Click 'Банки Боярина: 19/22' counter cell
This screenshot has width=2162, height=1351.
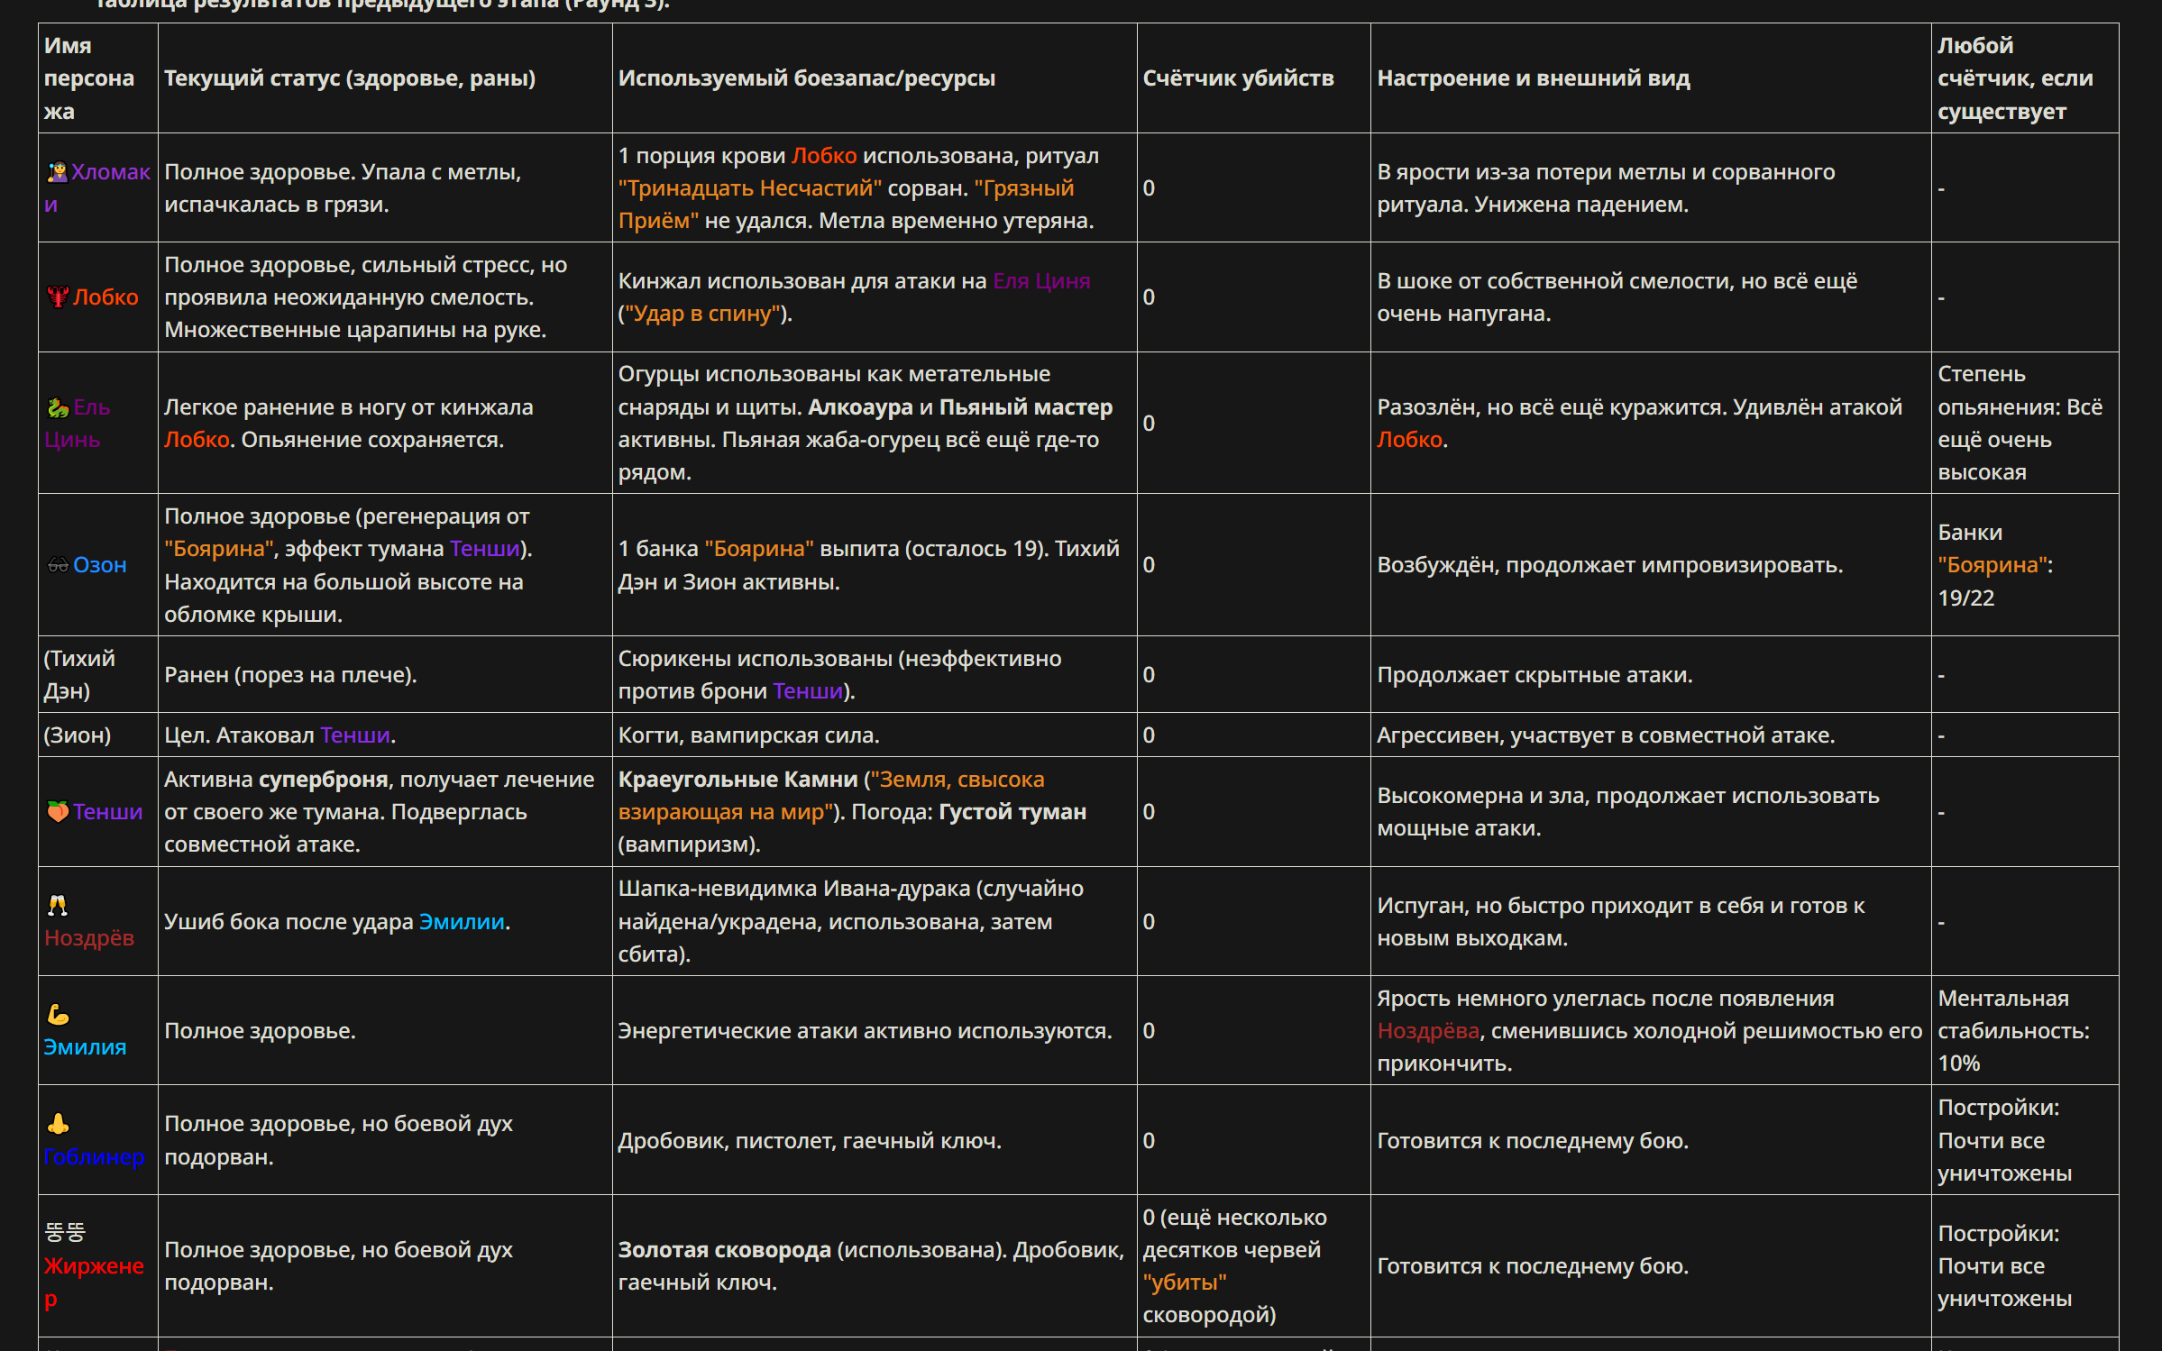(2025, 565)
